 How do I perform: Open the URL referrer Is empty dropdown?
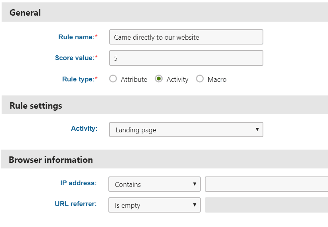tap(155, 205)
